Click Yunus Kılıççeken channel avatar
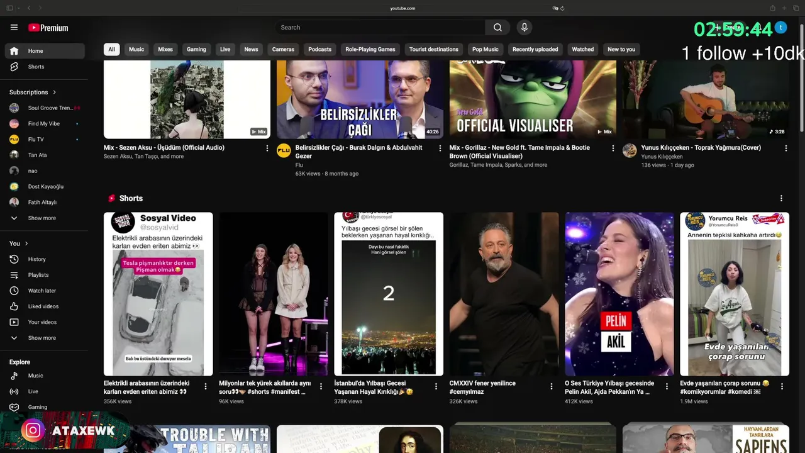This screenshot has height=453, width=805. tap(630, 150)
